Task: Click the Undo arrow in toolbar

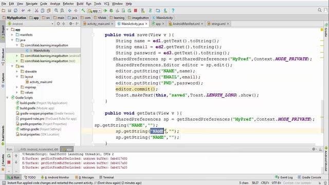Action: pos(23,10)
